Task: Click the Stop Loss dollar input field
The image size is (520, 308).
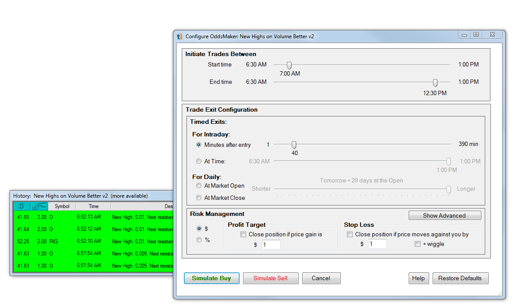Action: coord(377,244)
